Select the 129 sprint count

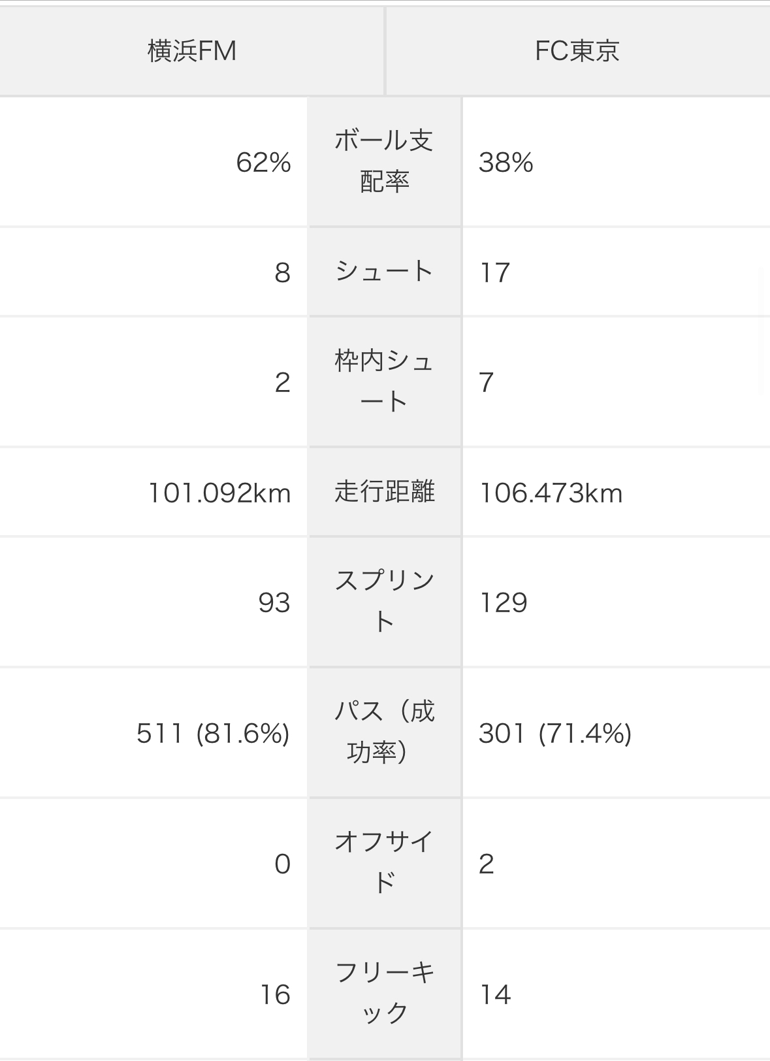[x=504, y=602]
